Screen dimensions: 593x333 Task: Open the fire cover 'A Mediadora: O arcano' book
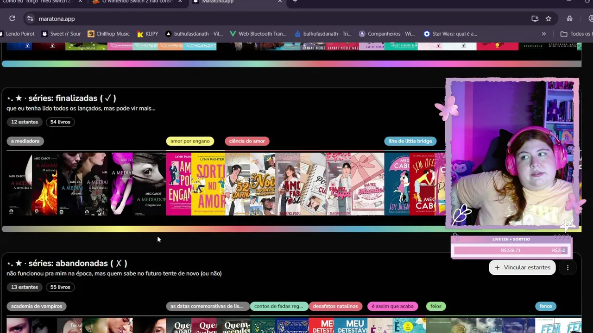[x=45, y=184]
